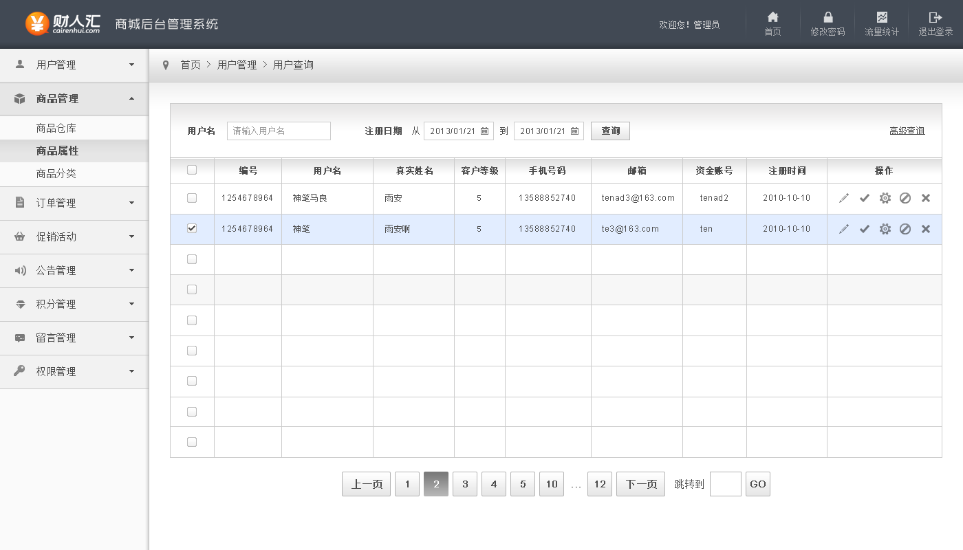Click the order management document icon
Screen dimensions: 963x550
click(x=20, y=202)
